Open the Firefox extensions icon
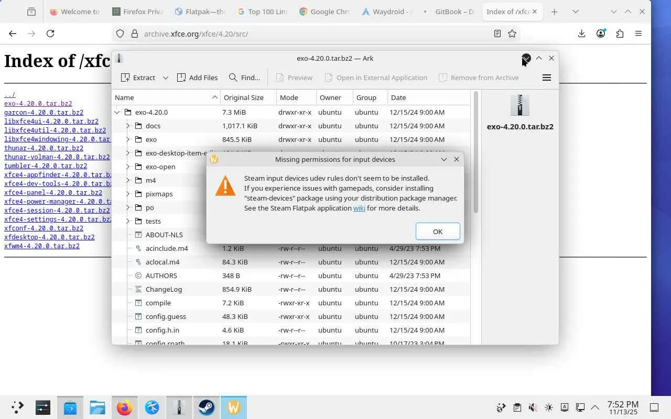 pyautogui.click(x=620, y=34)
